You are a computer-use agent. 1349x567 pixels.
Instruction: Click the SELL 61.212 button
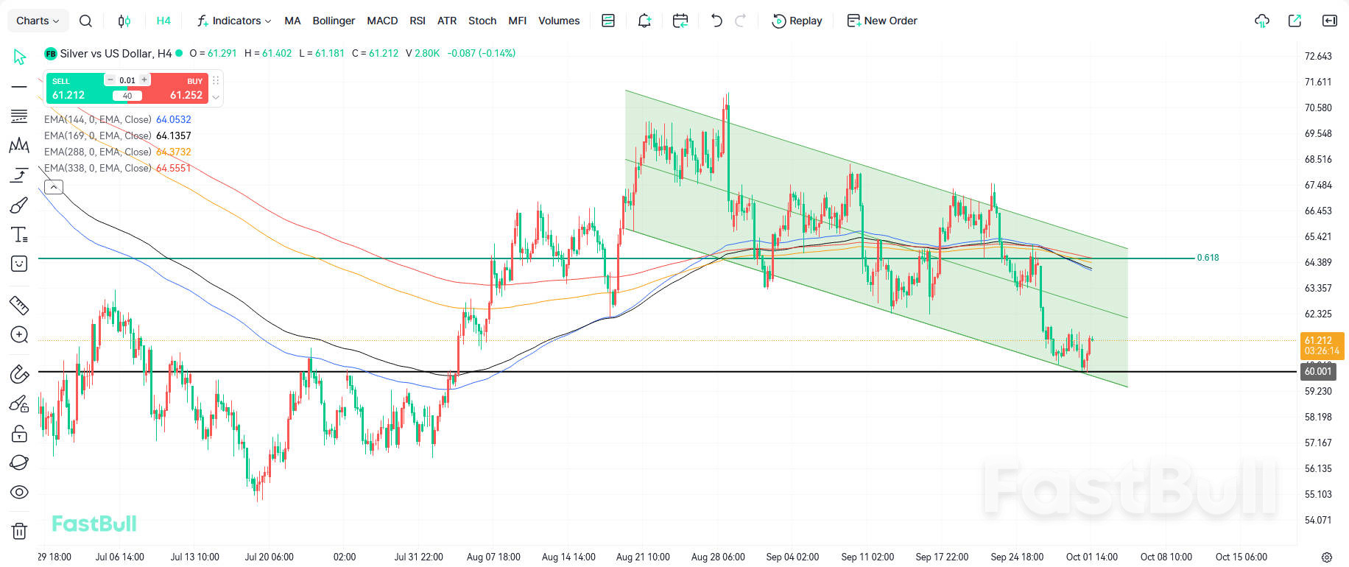[x=76, y=88]
